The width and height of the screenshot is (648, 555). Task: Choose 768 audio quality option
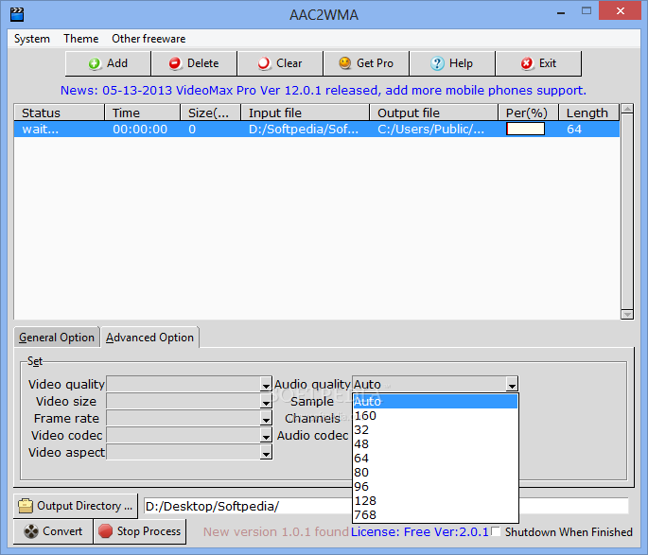(x=435, y=515)
